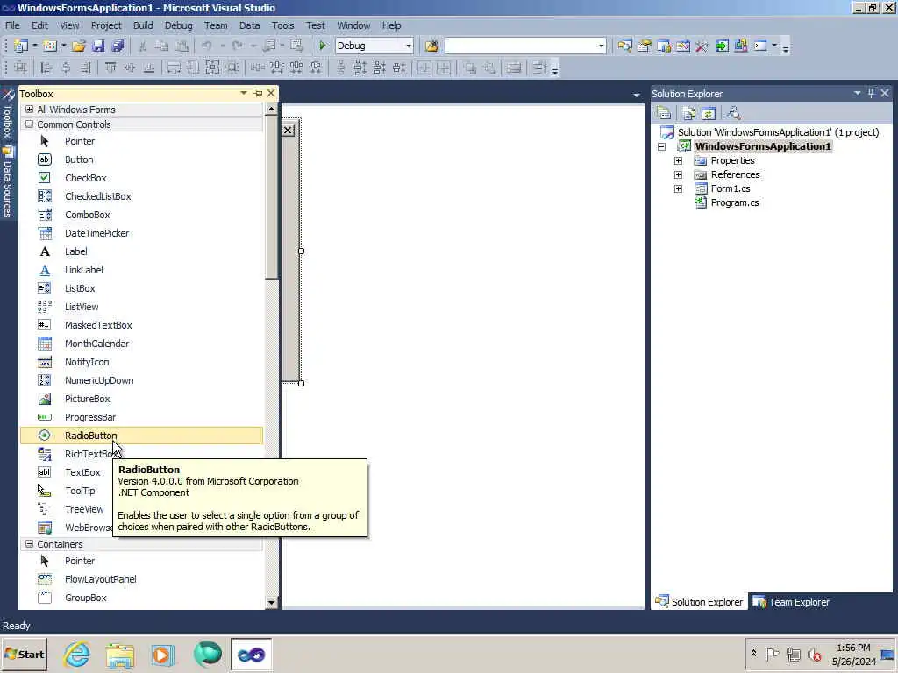Screen dimensions: 898x673
Task: Open the Debug configuration dropdown
Action: point(409,46)
